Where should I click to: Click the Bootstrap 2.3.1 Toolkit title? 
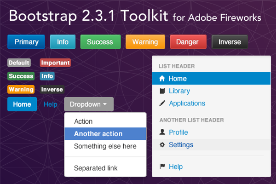(88, 16)
